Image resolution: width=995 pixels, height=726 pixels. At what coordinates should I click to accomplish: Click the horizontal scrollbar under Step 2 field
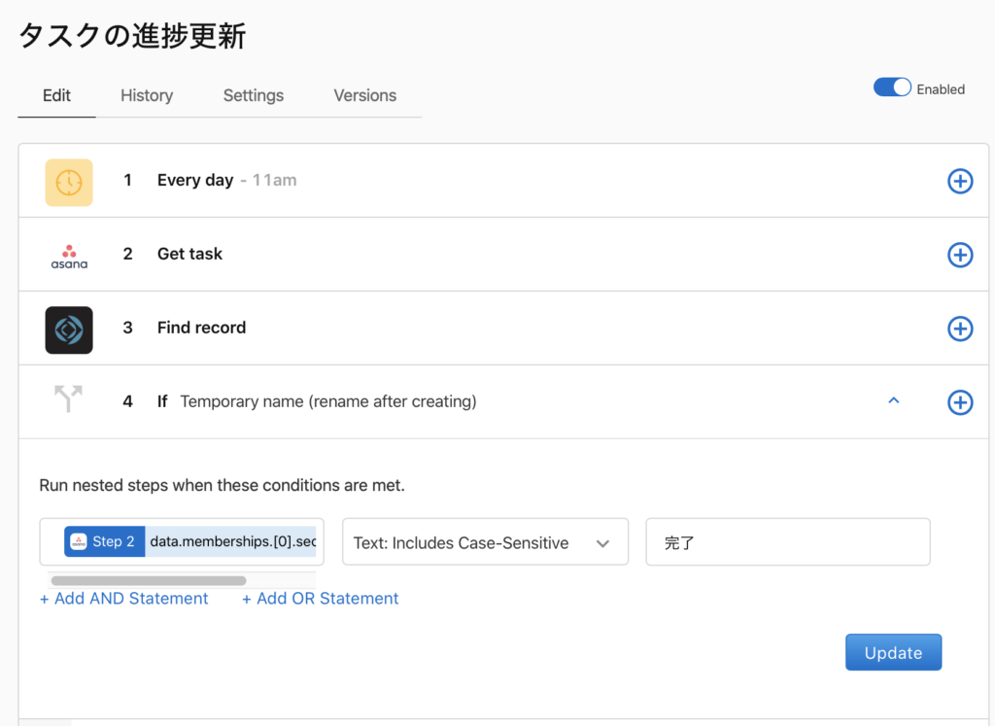point(148,581)
